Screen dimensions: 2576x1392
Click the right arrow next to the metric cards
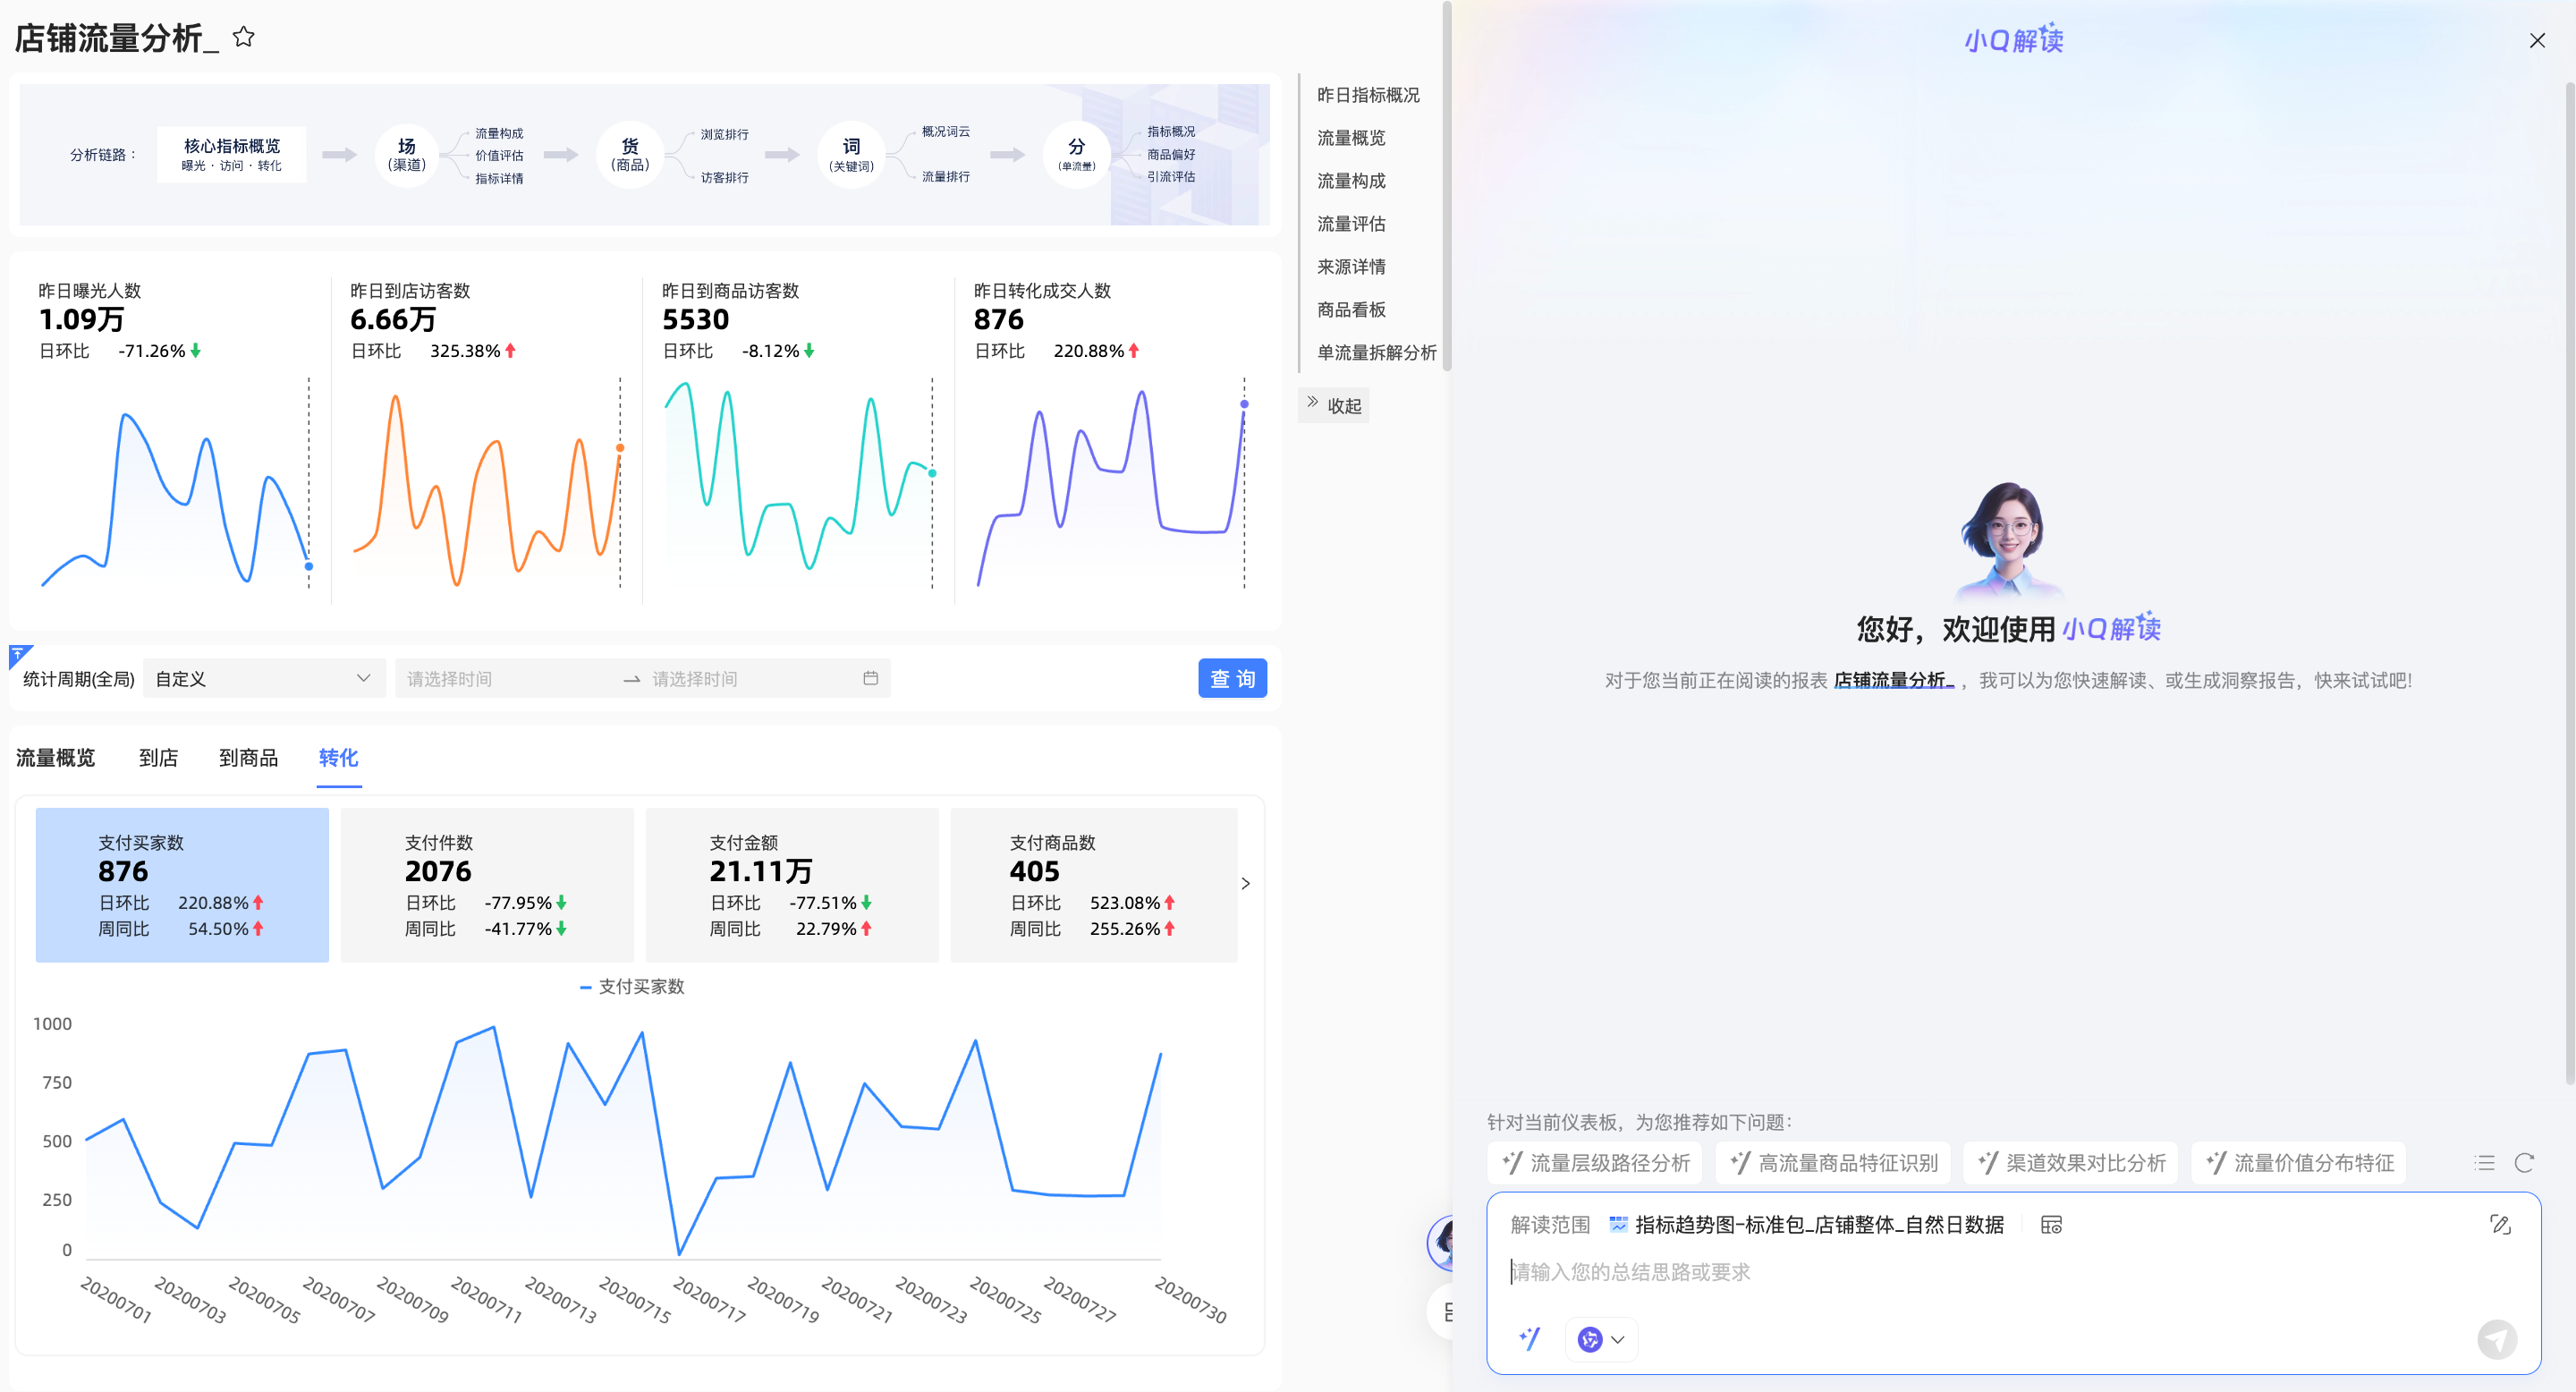coord(1245,884)
